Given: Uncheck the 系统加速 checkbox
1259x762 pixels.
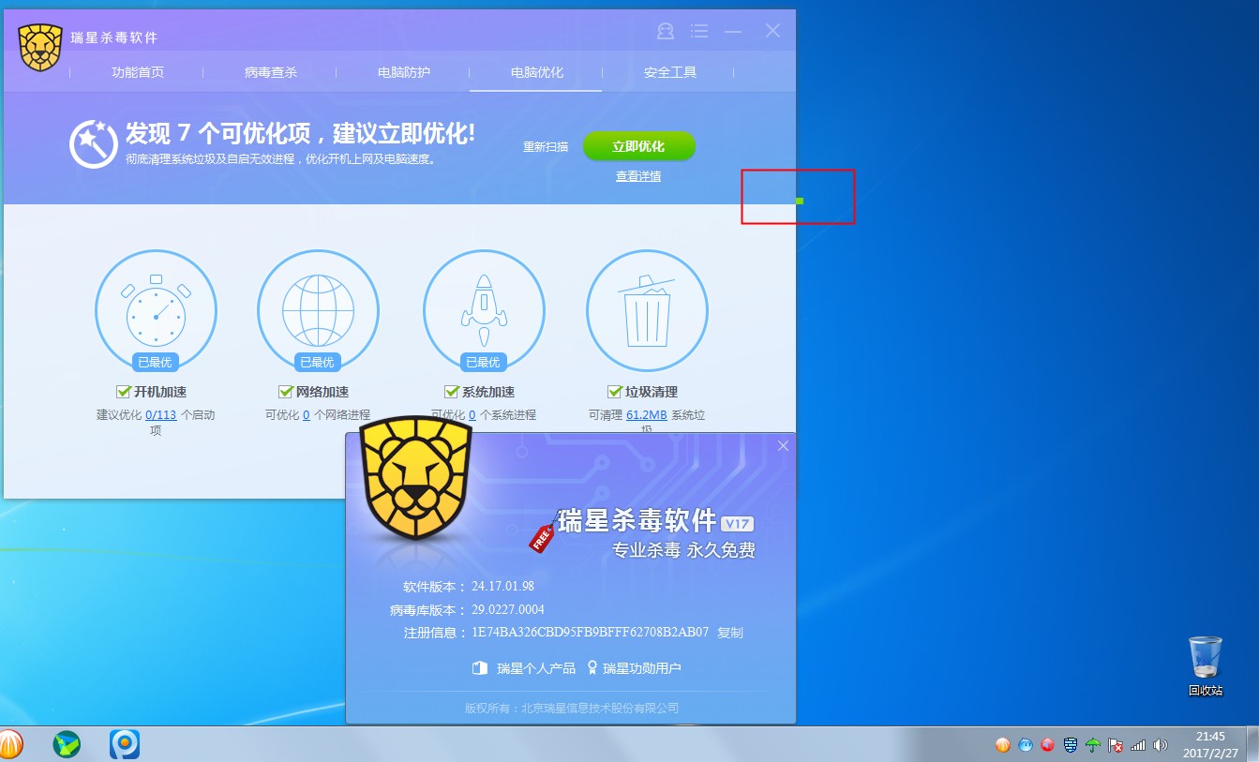Looking at the screenshot, I should 451,392.
